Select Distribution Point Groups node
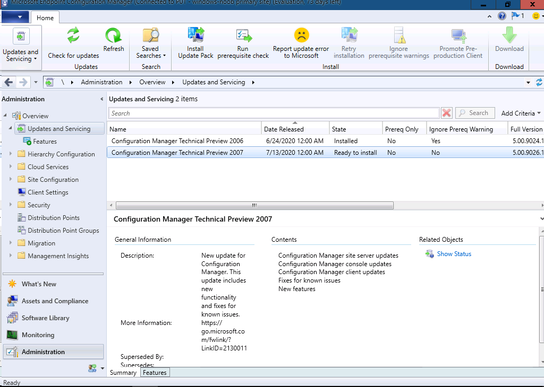 coord(63,231)
